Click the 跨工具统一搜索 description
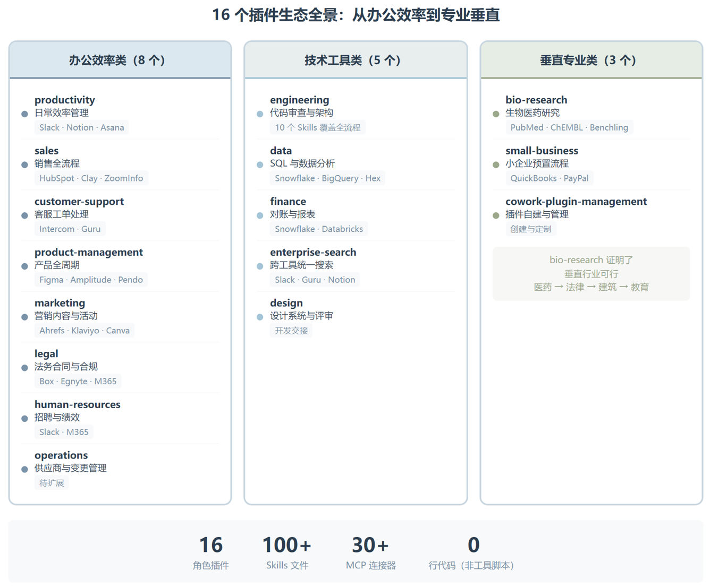 [301, 265]
